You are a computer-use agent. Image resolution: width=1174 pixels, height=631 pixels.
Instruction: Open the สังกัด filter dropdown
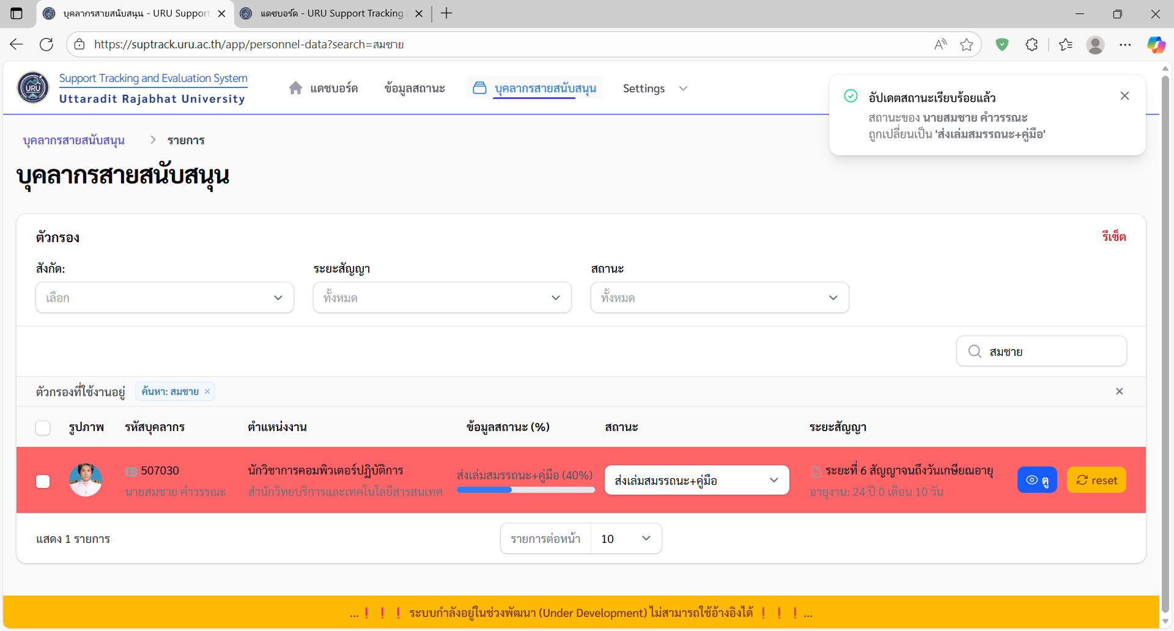[164, 298]
